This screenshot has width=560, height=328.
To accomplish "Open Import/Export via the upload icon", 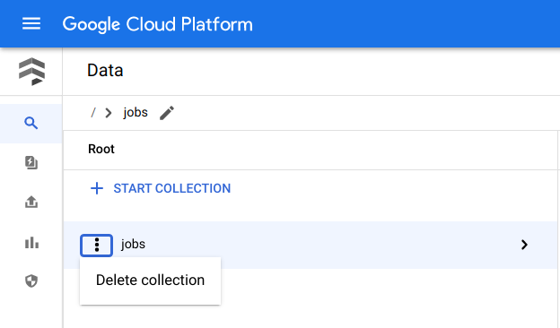I will [31, 202].
